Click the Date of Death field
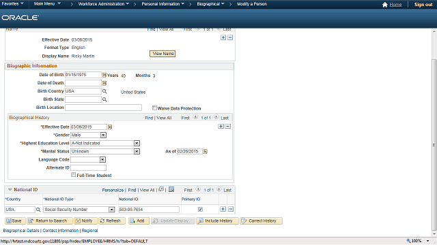This screenshot has width=437, height=245. click(x=83, y=83)
